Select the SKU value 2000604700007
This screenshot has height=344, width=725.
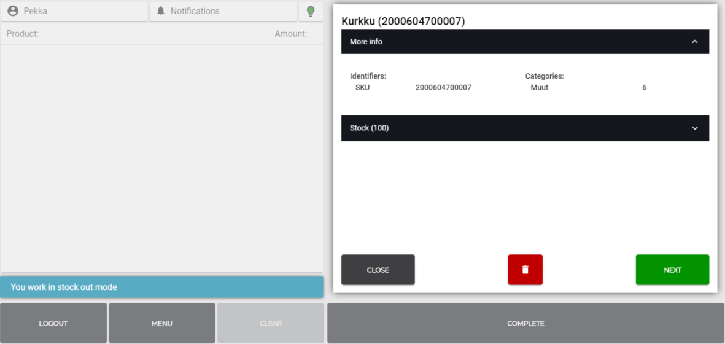pyautogui.click(x=443, y=88)
